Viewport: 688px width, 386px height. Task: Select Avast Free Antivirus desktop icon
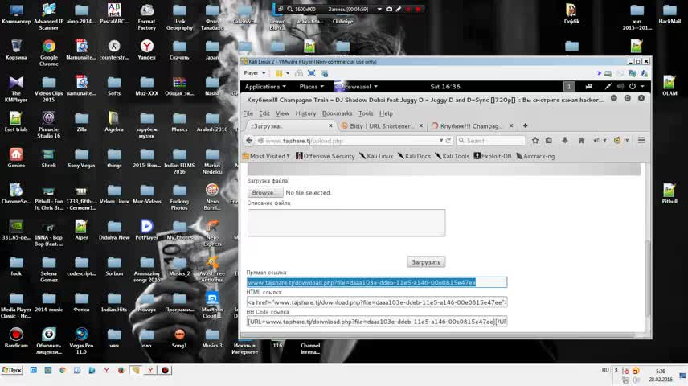coord(212,269)
